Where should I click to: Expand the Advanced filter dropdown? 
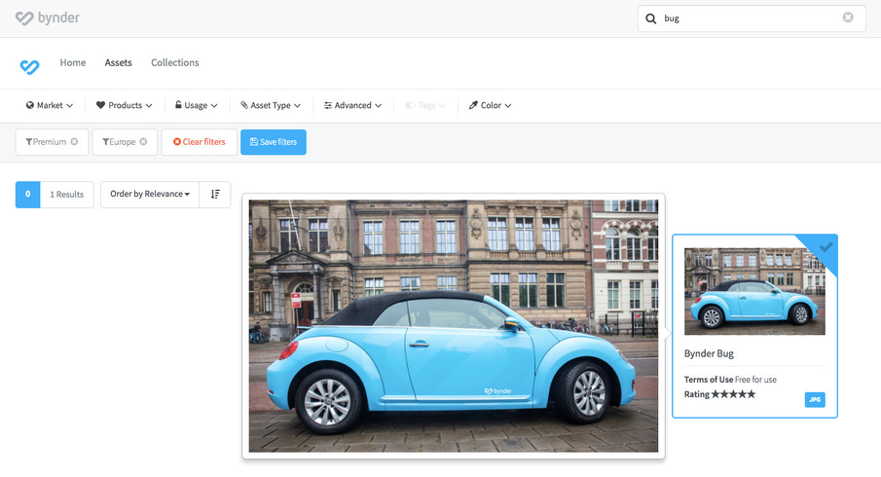[352, 105]
